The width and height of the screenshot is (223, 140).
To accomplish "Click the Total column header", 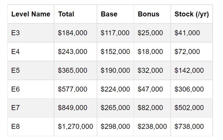I will point(66,14).
